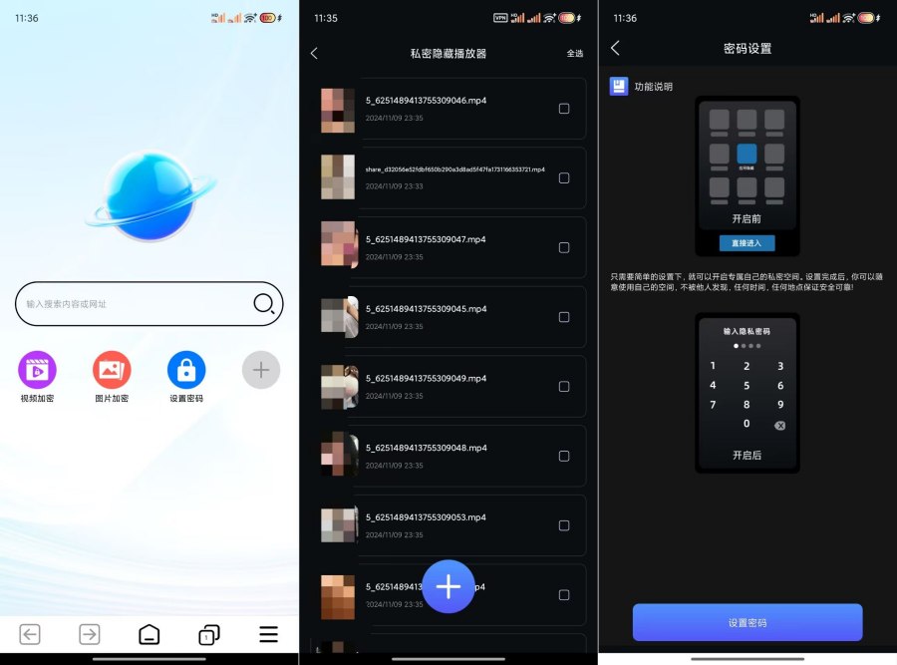Image resolution: width=897 pixels, height=665 pixels.
Task: Select the 设置密码 lock icon
Action: click(x=185, y=370)
